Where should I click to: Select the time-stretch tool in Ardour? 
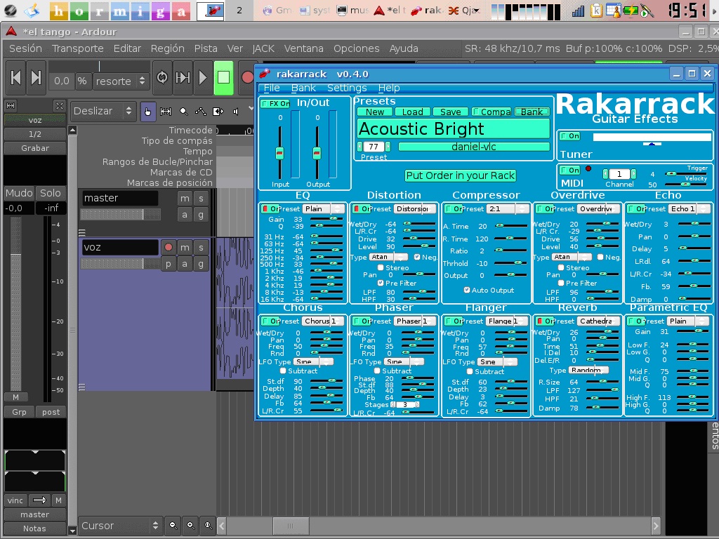tap(218, 112)
